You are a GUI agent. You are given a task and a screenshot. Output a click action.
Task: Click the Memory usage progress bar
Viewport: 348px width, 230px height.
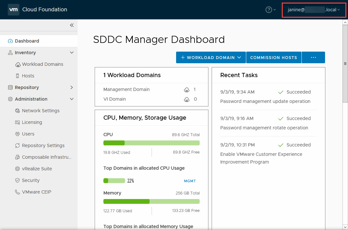click(x=152, y=201)
